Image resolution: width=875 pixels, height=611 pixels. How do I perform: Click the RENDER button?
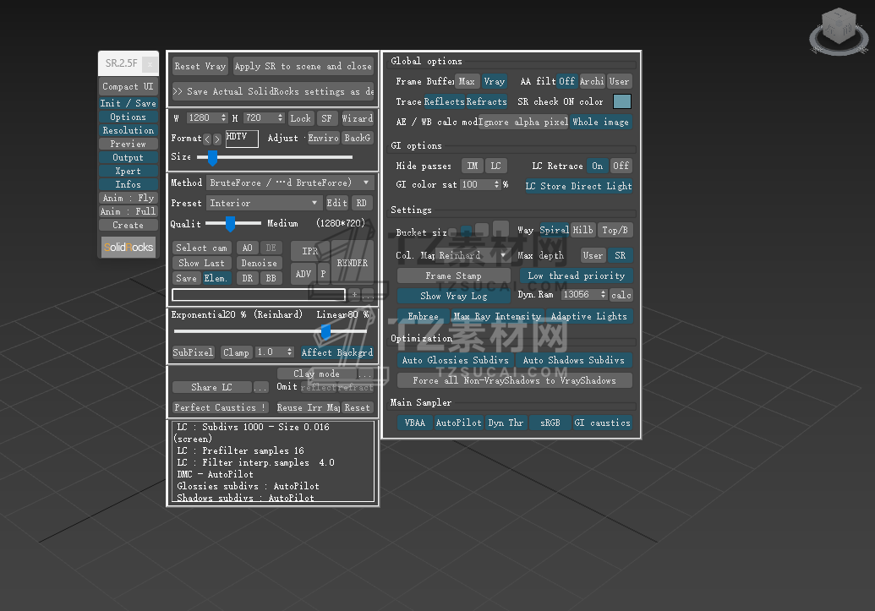(352, 263)
